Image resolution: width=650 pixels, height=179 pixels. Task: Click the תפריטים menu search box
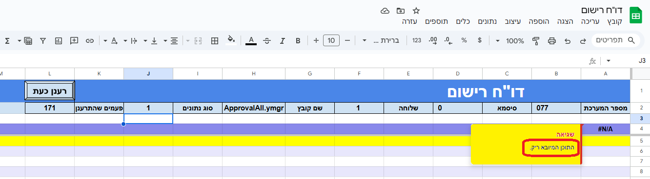tap(616, 40)
